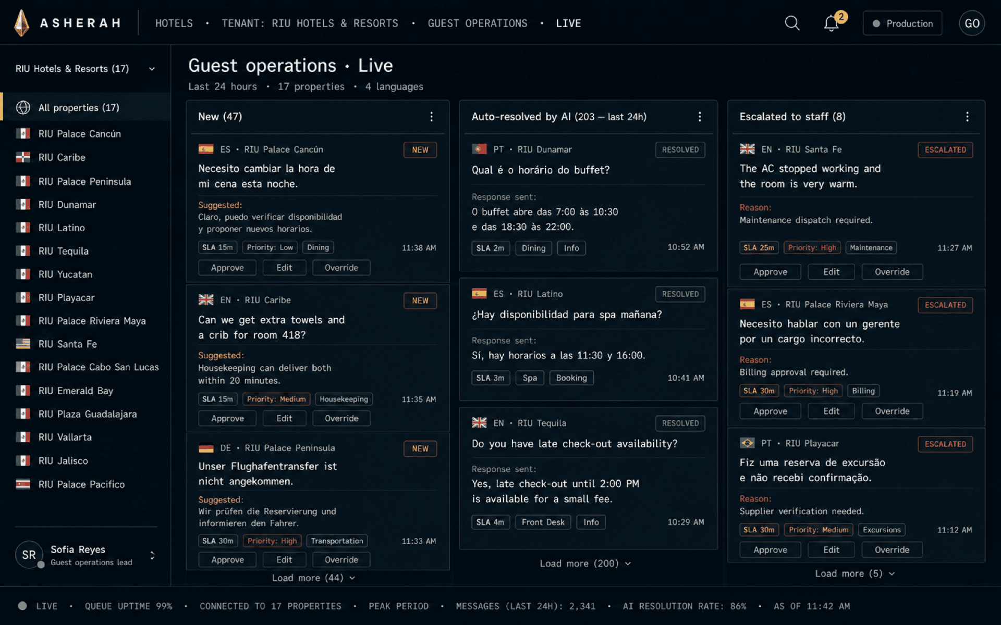Click flag icon beside RIU Dunamar sidebar row
This screenshot has height=625, width=1001.
[23, 204]
